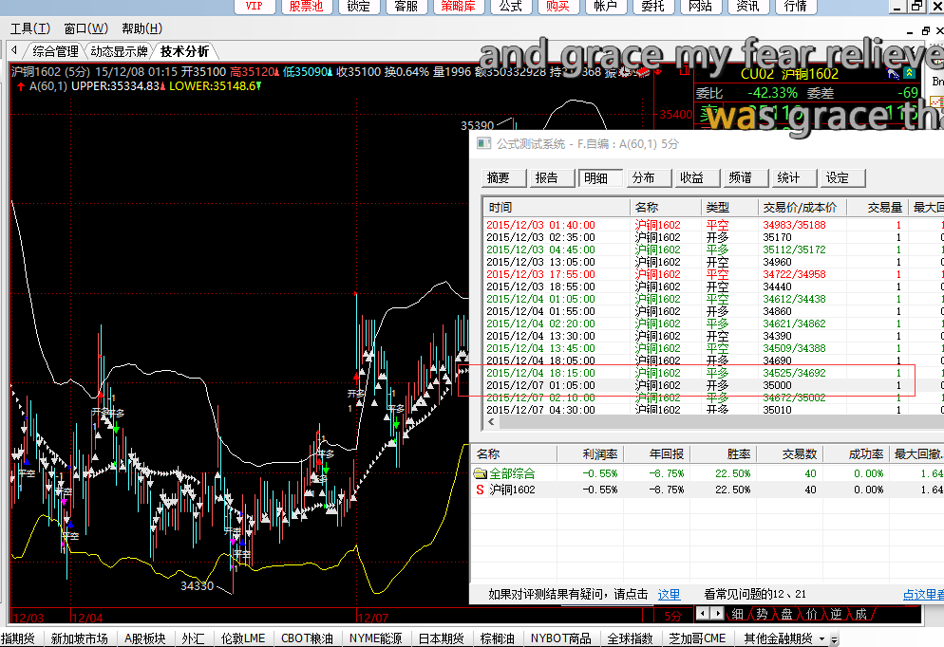Click the 这里 link for evaluation questions
944x647 pixels.
click(x=670, y=594)
